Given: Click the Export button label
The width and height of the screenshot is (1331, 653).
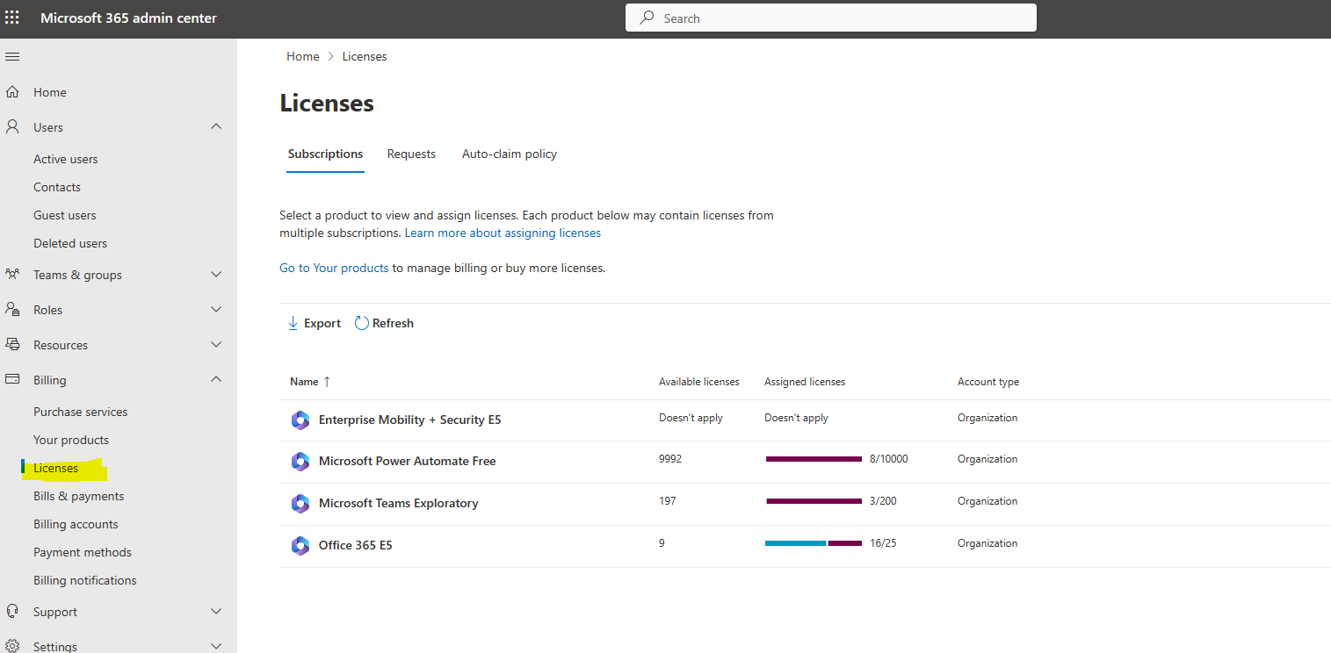Looking at the screenshot, I should click(322, 323).
